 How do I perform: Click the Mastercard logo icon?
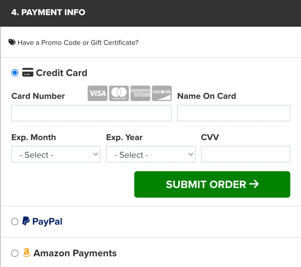[119, 93]
